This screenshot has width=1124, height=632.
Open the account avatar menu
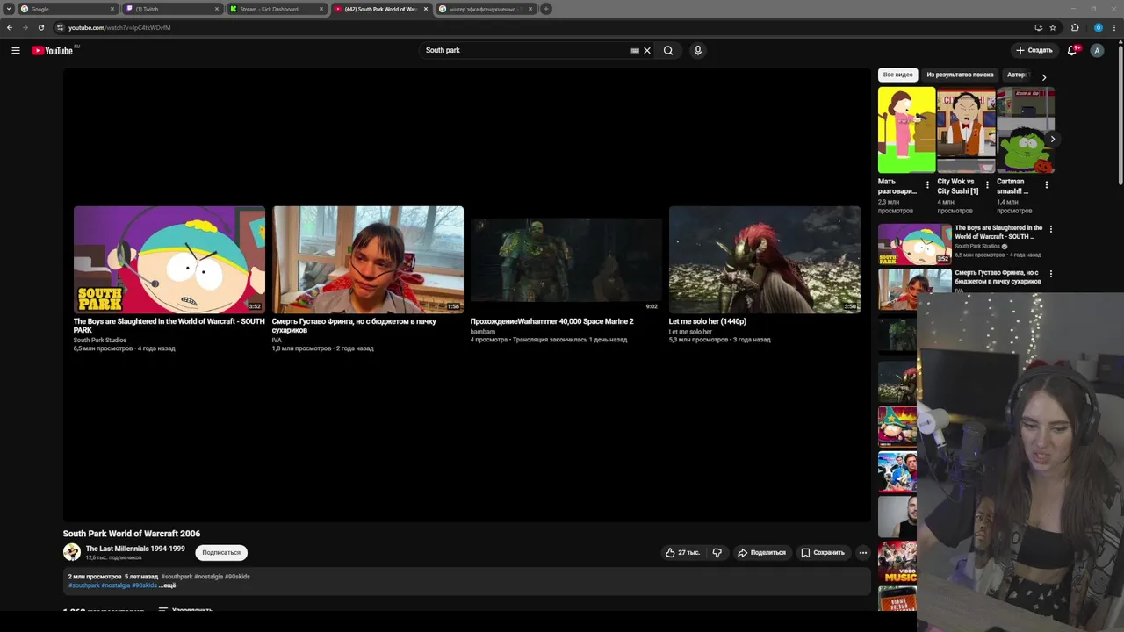click(x=1097, y=50)
